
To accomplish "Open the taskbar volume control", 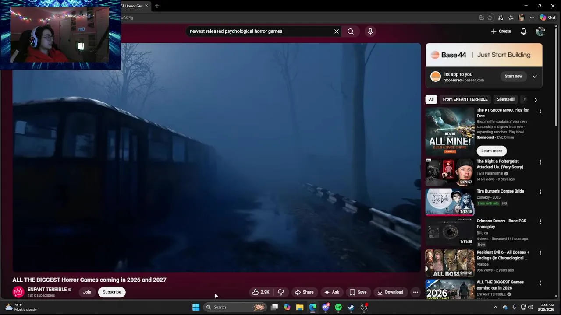I will tap(530, 307).
